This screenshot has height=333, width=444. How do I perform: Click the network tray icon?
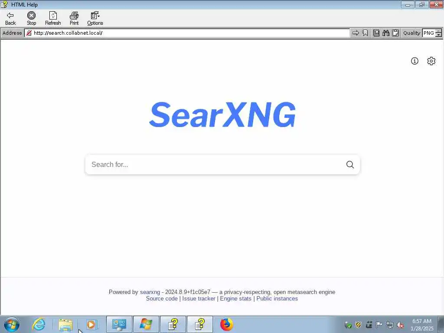(390, 325)
